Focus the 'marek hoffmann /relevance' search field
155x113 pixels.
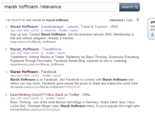(61, 7)
